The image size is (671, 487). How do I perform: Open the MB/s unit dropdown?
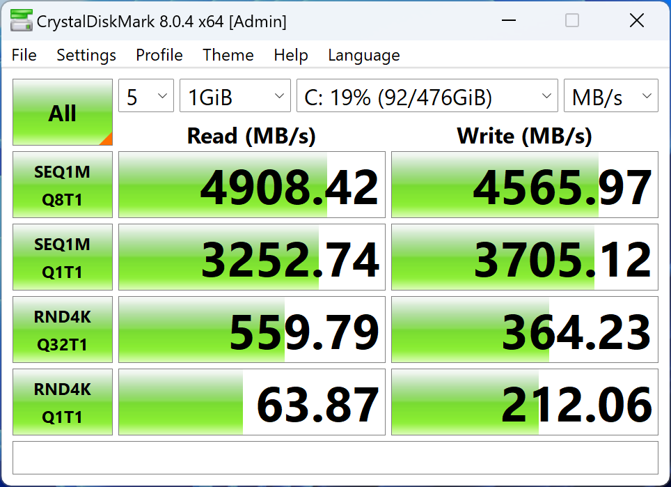pos(610,95)
